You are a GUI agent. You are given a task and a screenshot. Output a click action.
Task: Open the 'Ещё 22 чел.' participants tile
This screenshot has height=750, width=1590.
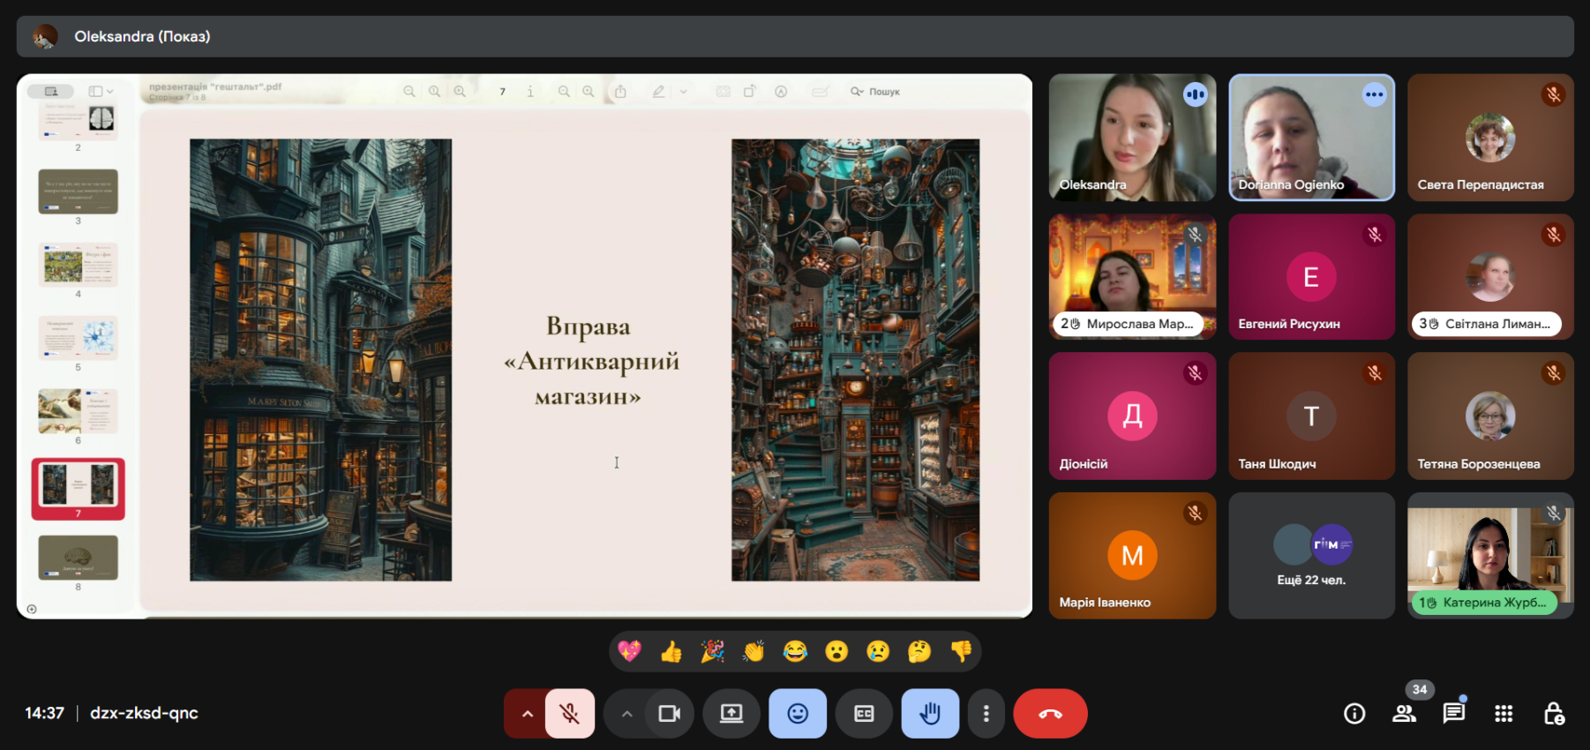coord(1311,556)
